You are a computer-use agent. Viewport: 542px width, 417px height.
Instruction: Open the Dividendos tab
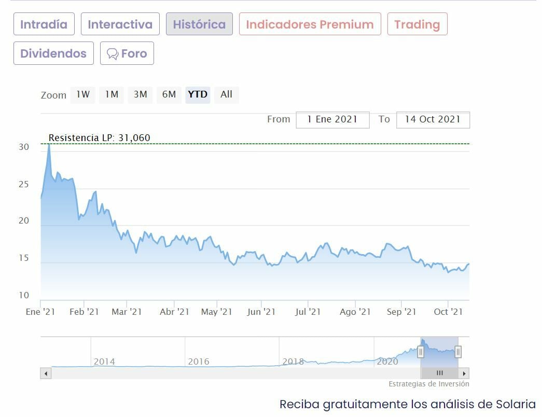(53, 53)
